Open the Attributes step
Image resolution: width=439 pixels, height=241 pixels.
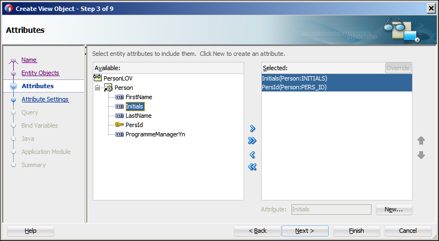[x=38, y=86]
